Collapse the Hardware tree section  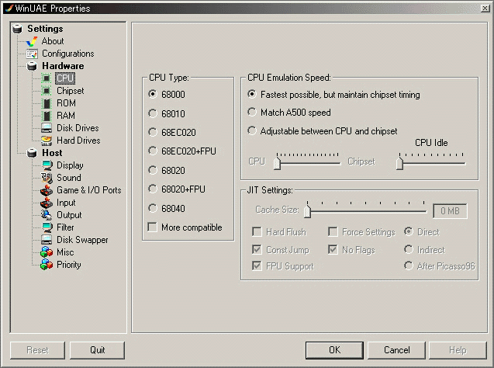pyautogui.click(x=32, y=66)
